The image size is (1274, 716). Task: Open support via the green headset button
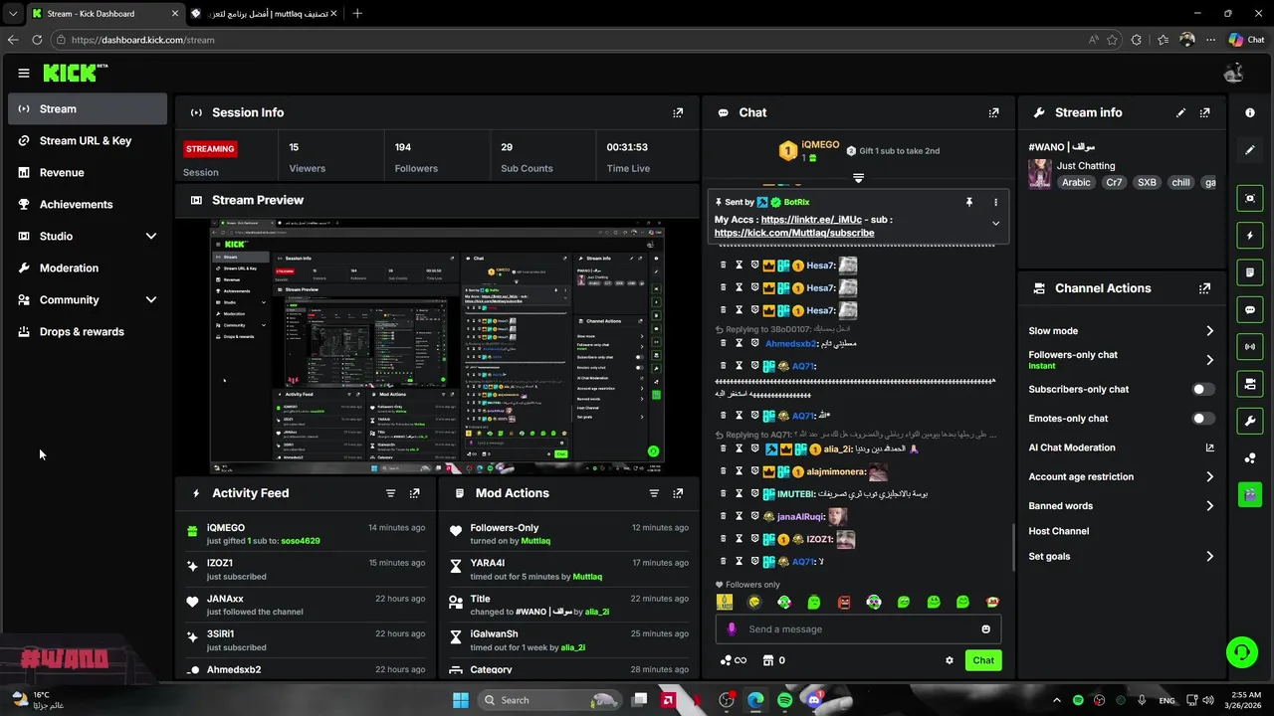(1241, 652)
